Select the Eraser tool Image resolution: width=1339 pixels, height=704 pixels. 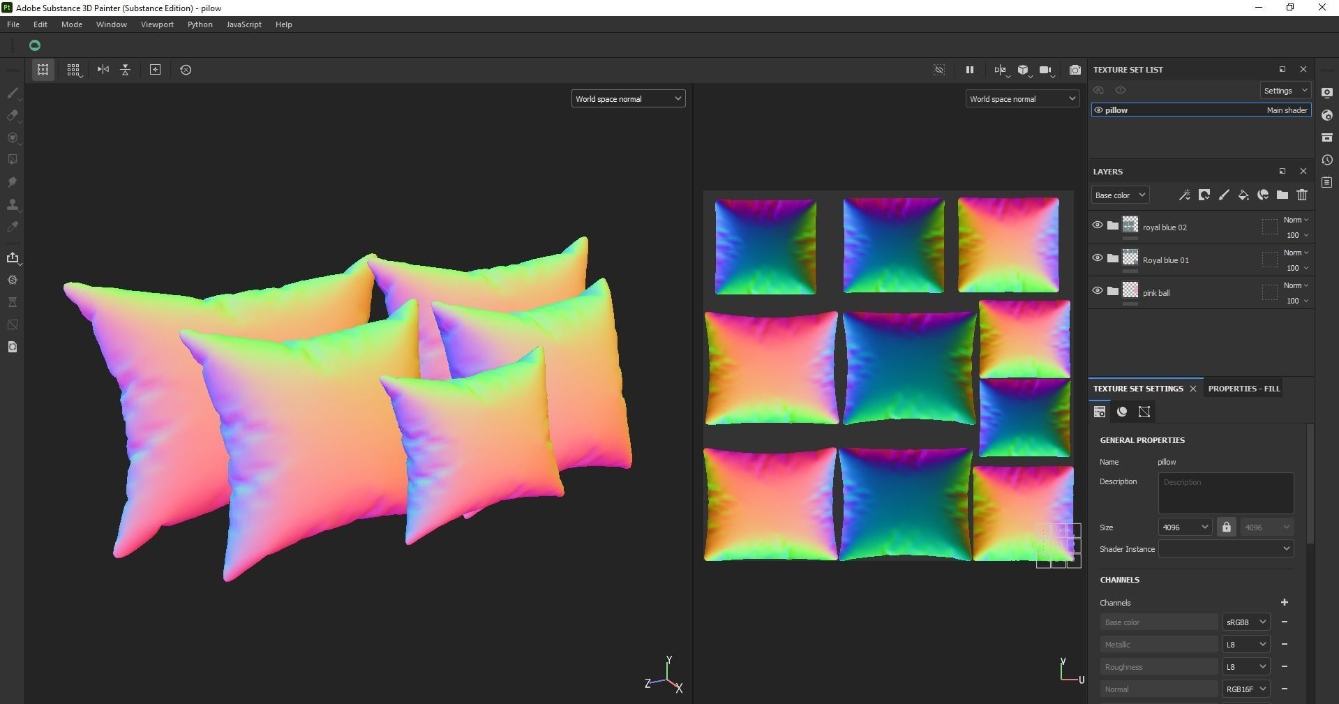coord(13,115)
